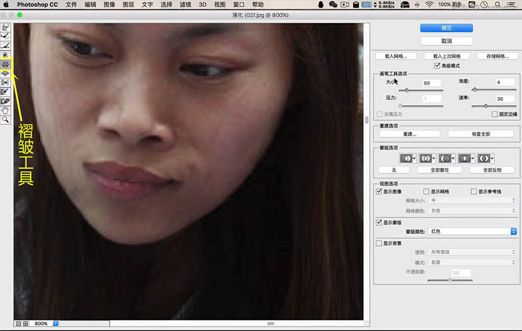This screenshot has width=522, height=331.
Task: Click 存储网格 save mesh button
Action: (498, 56)
